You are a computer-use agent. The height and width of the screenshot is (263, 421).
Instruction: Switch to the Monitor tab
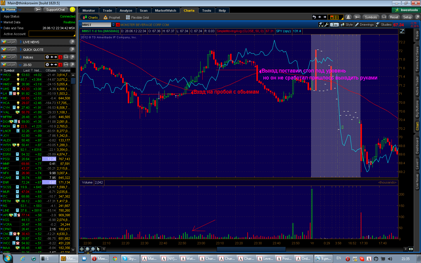tap(89, 11)
